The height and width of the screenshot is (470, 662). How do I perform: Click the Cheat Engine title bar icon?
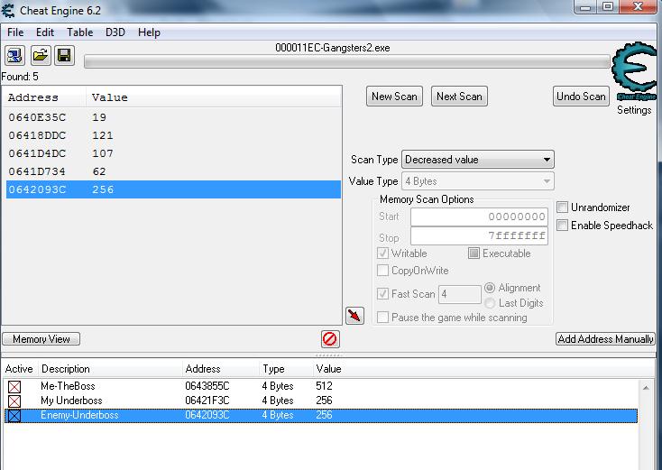click(x=7, y=10)
